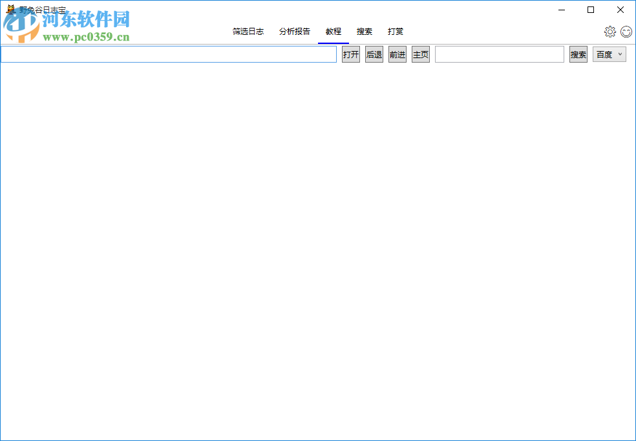Click the 搜索 (Search) button beside engine selector
Image resolution: width=636 pixels, height=441 pixels.
coord(578,54)
